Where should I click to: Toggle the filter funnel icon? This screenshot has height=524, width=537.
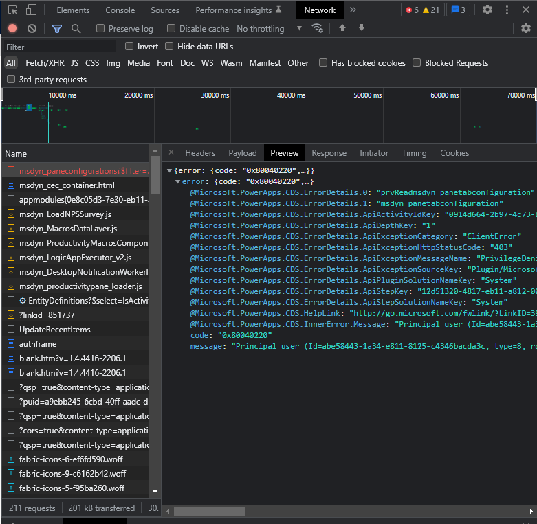pos(57,28)
